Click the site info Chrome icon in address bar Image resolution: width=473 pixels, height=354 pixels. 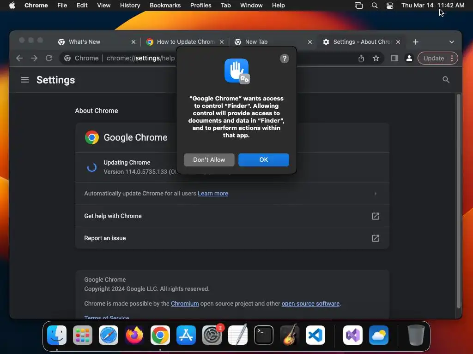[67, 58]
